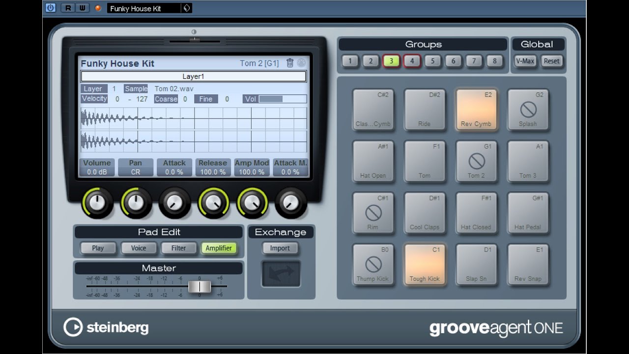Select the Layer1 bar

click(x=193, y=76)
